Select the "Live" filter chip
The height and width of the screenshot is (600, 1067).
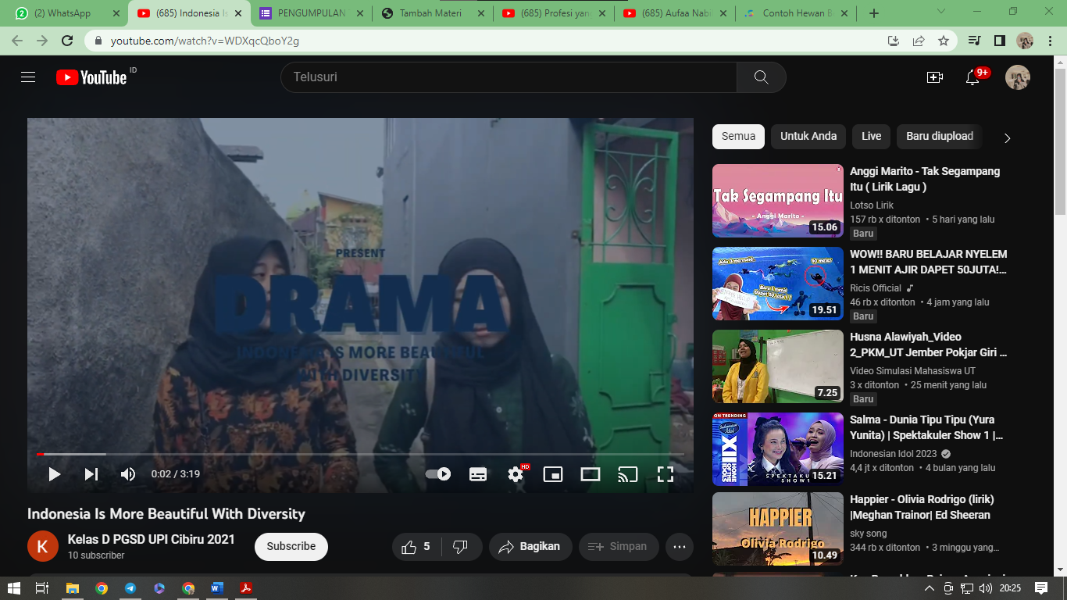pyautogui.click(x=871, y=136)
